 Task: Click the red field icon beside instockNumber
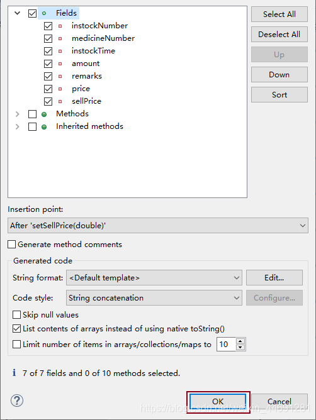tap(60, 26)
